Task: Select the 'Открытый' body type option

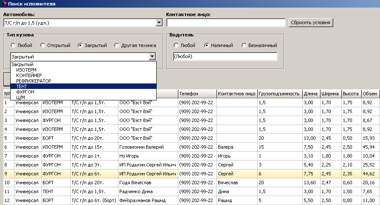Action: (x=43, y=45)
